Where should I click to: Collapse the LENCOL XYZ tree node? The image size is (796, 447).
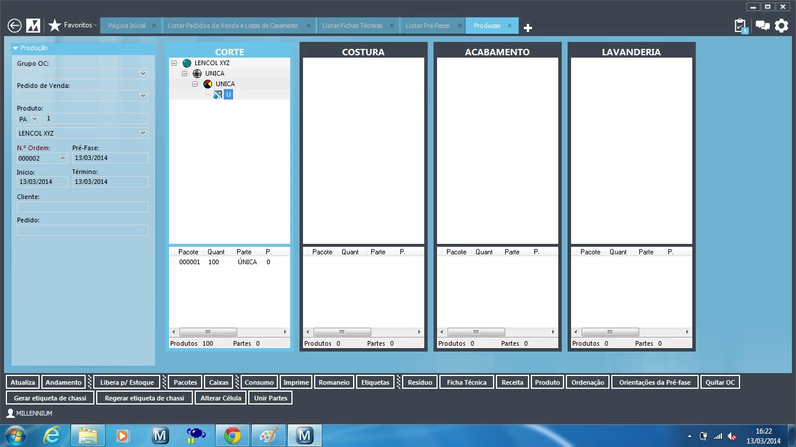tap(174, 63)
